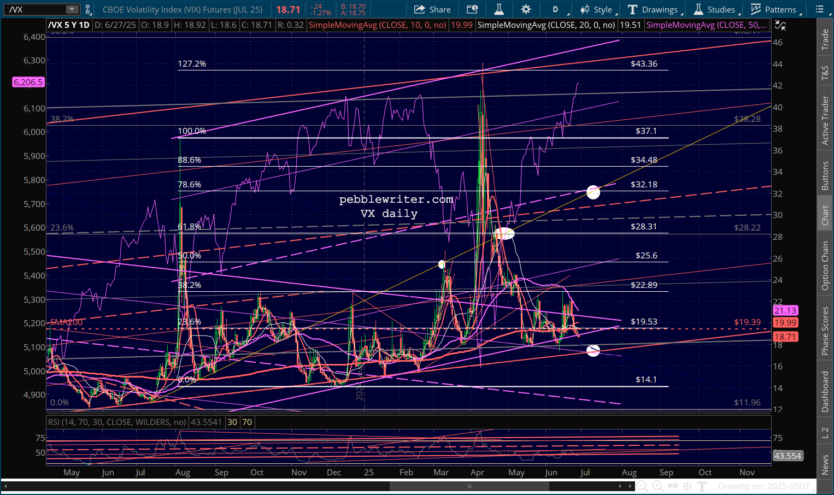This screenshot has width=834, height=495.
Task: Click the symbol link clipboard icon
Action: (x=88, y=9)
